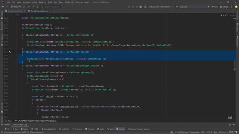Click the SetIncomingDamage call on line 150
The image size is (239, 134).
pyautogui.click(x=38, y=76)
